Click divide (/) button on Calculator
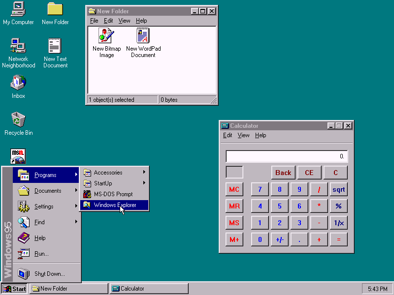The height and width of the screenshot is (295, 394). 319,189
